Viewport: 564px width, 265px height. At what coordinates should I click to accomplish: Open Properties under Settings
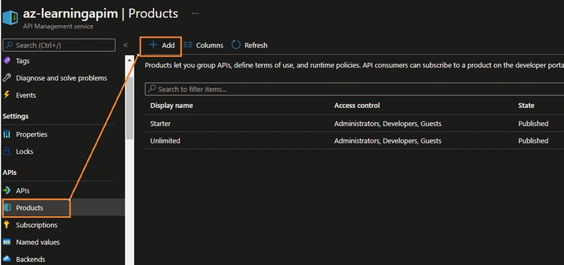click(32, 134)
